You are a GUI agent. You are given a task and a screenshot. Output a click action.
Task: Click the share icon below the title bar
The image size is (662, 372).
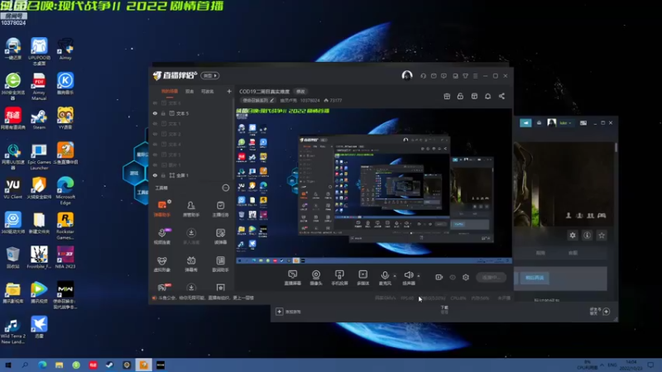[501, 96]
